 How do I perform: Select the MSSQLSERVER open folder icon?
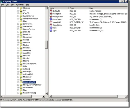pyautogui.click(x=21, y=82)
